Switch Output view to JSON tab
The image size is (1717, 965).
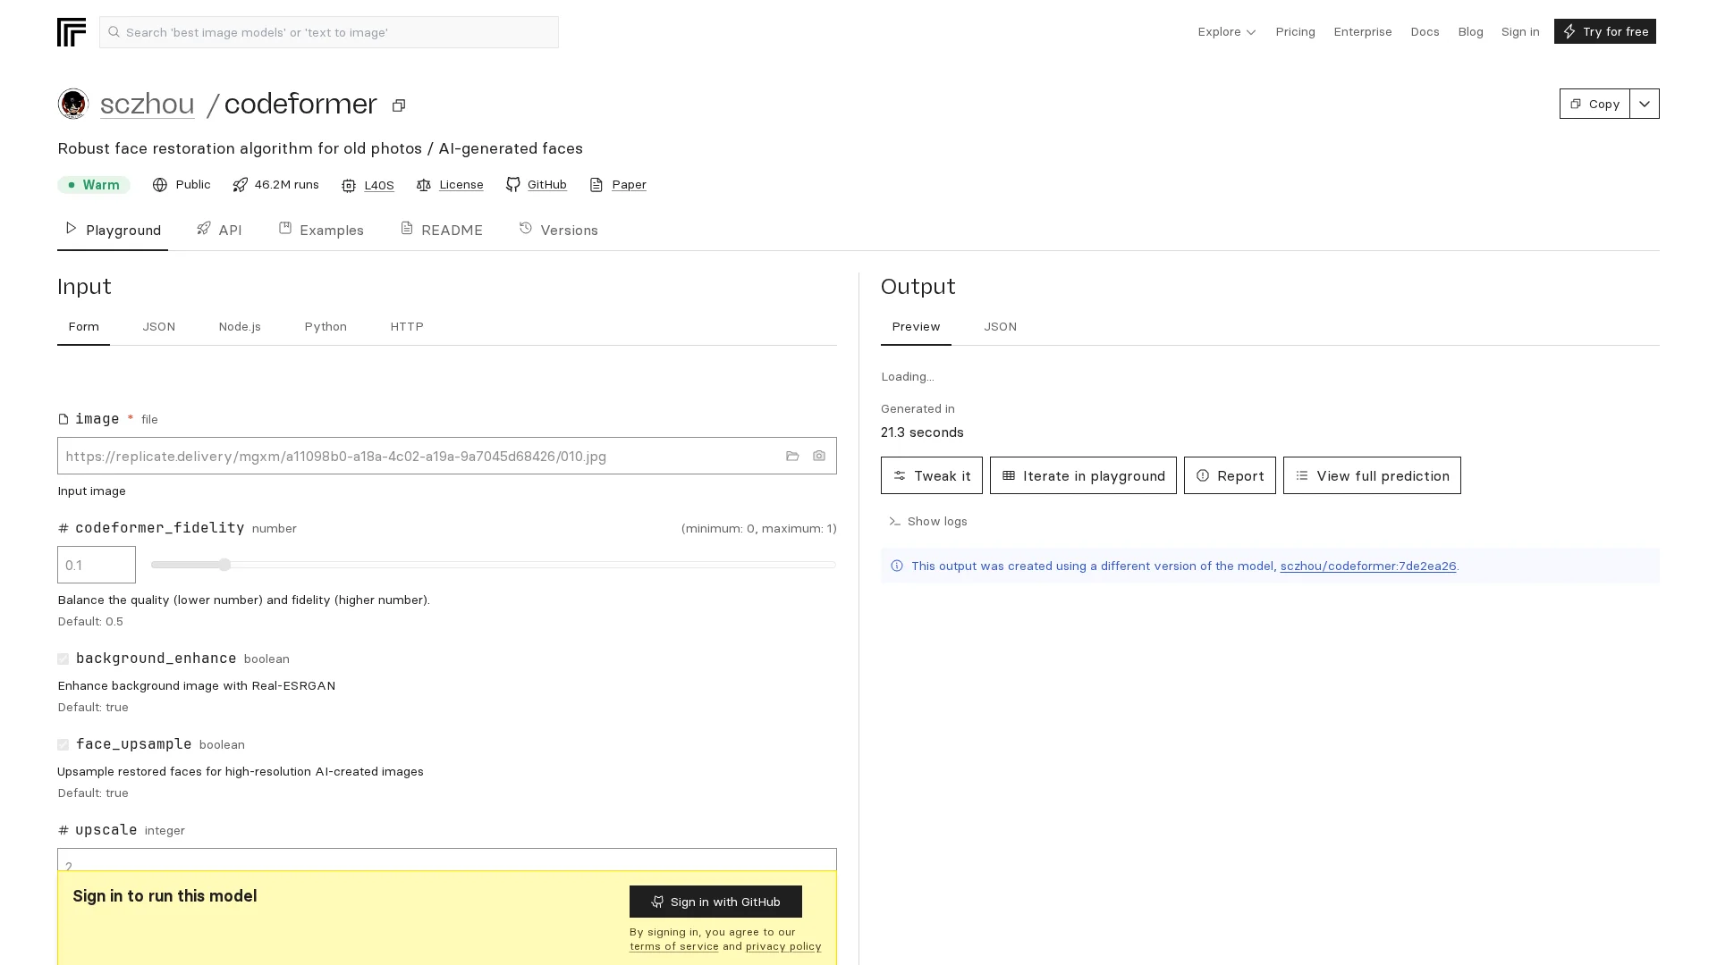[x=1000, y=327]
